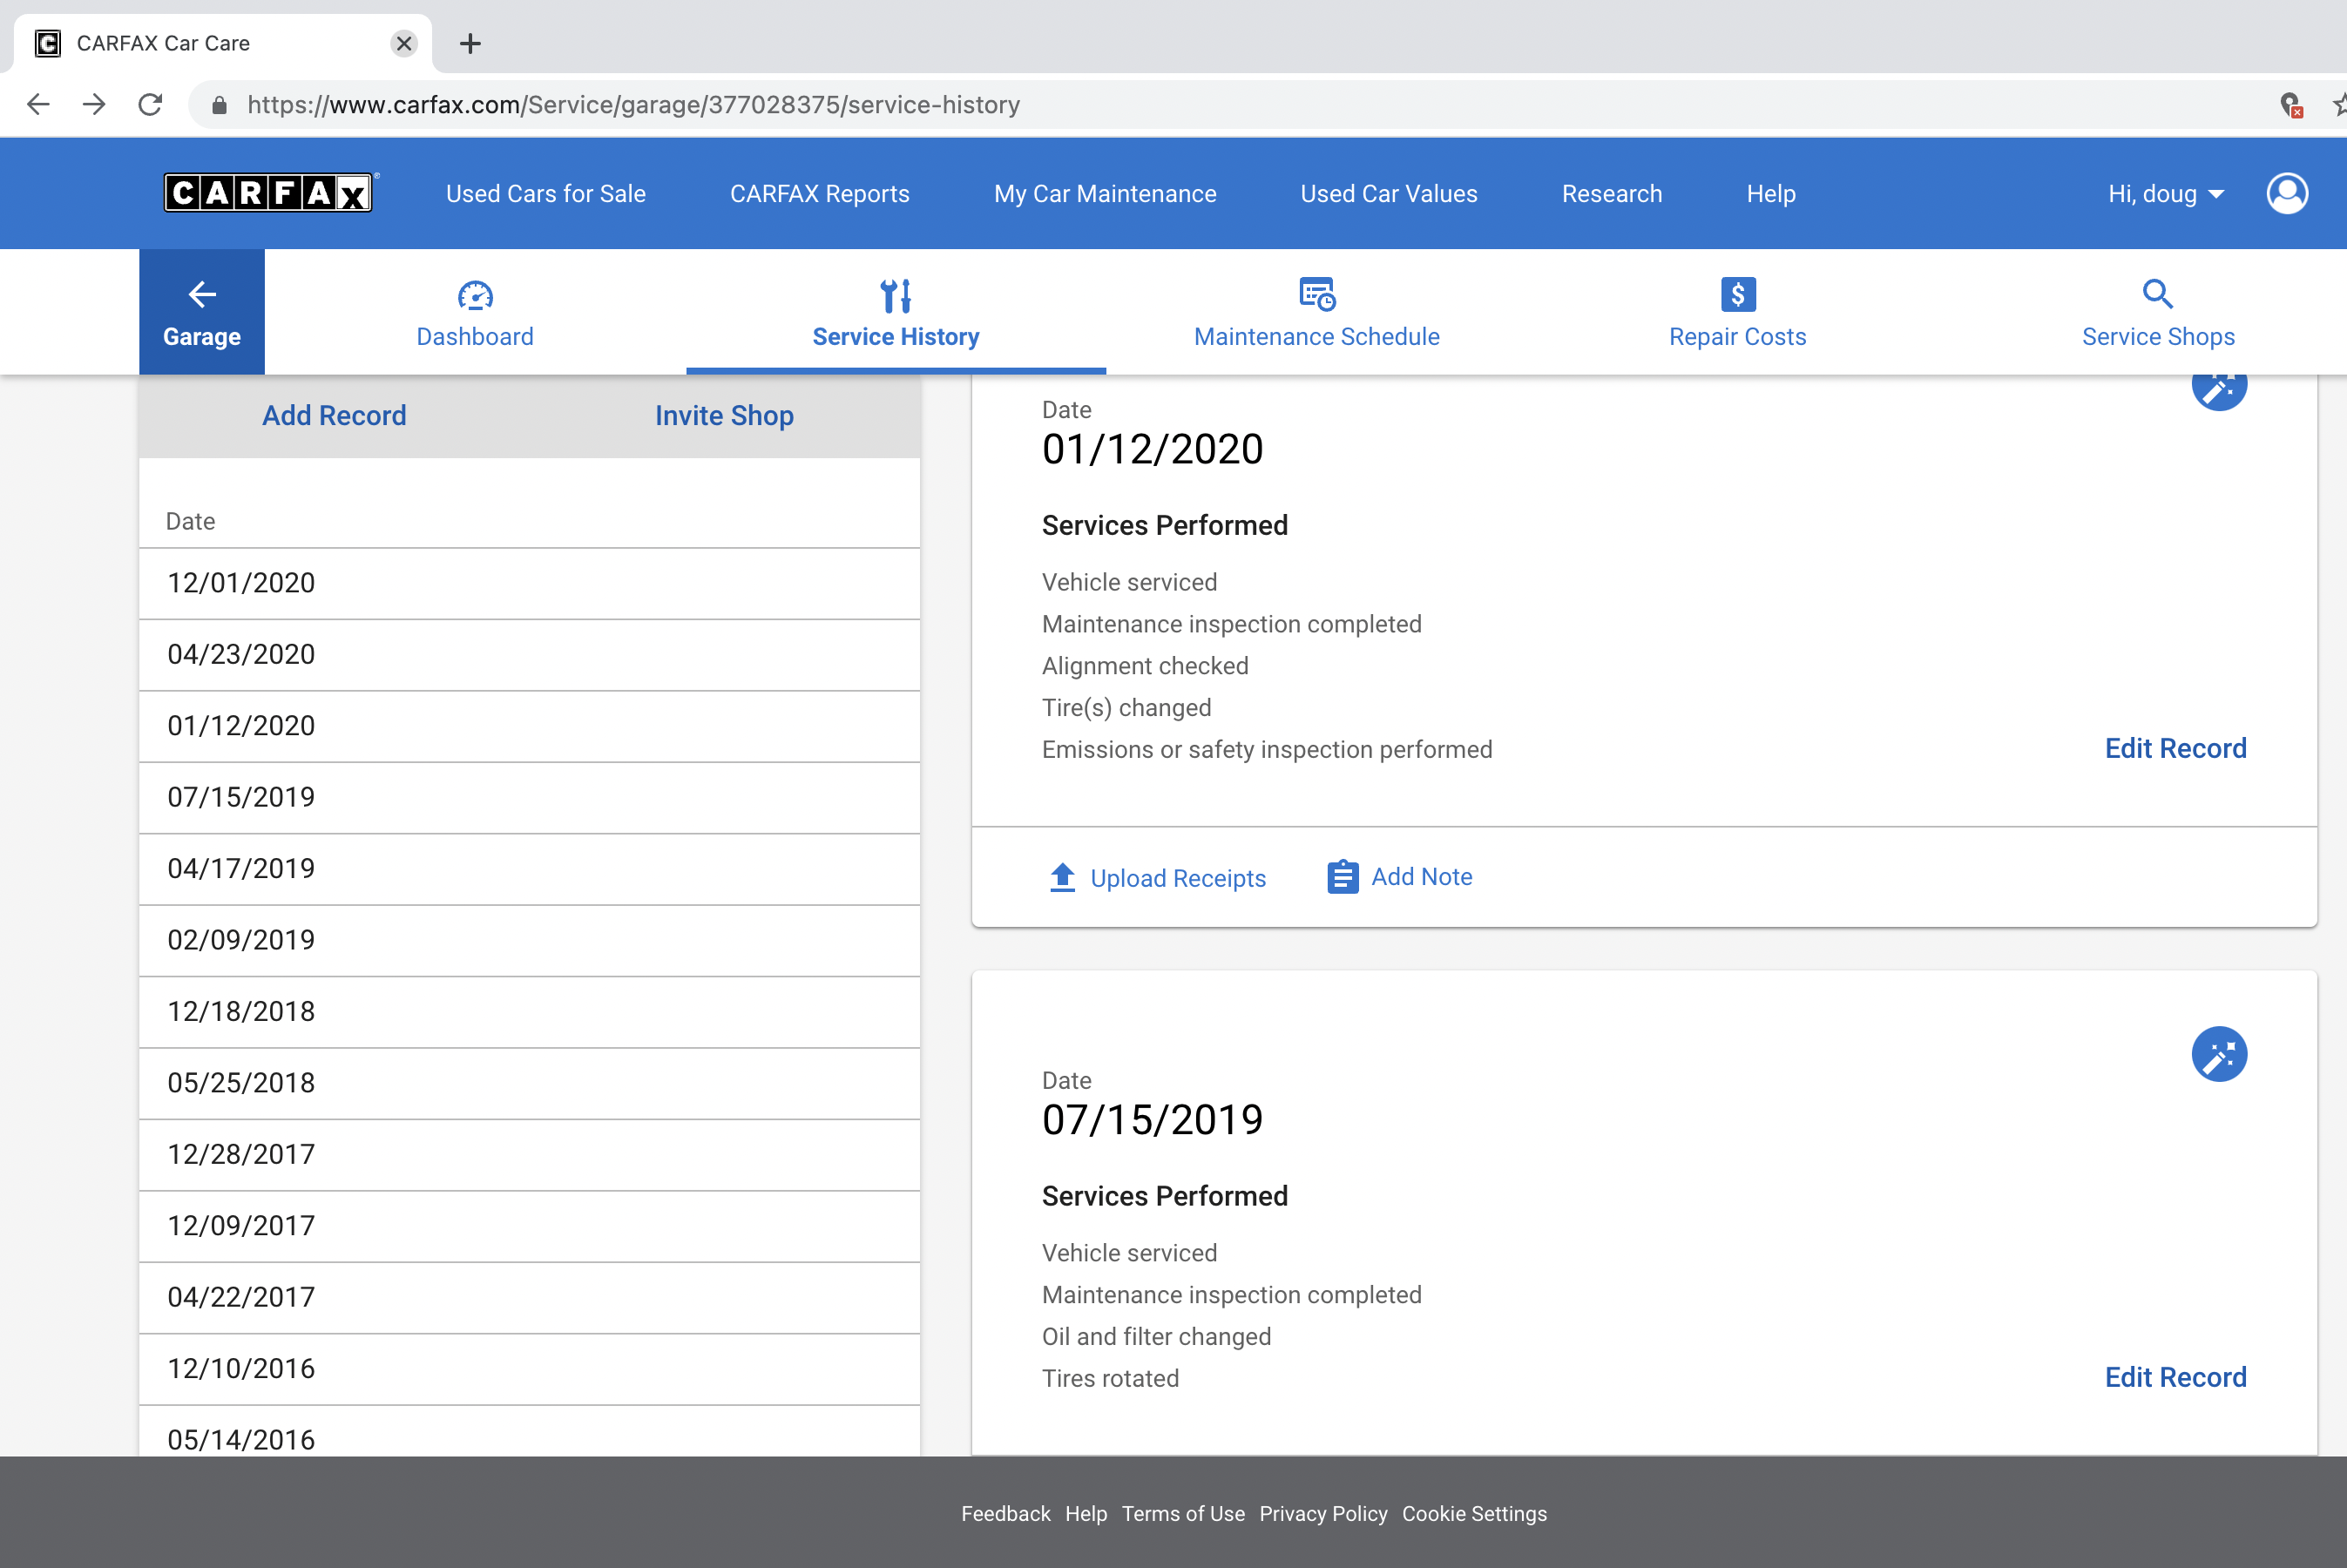
Task: Click the Upload Receipts arrow icon
Action: point(1062,877)
